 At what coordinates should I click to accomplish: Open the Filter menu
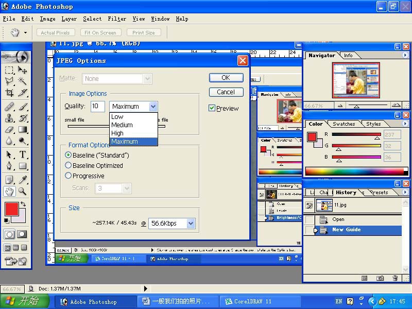[117, 19]
